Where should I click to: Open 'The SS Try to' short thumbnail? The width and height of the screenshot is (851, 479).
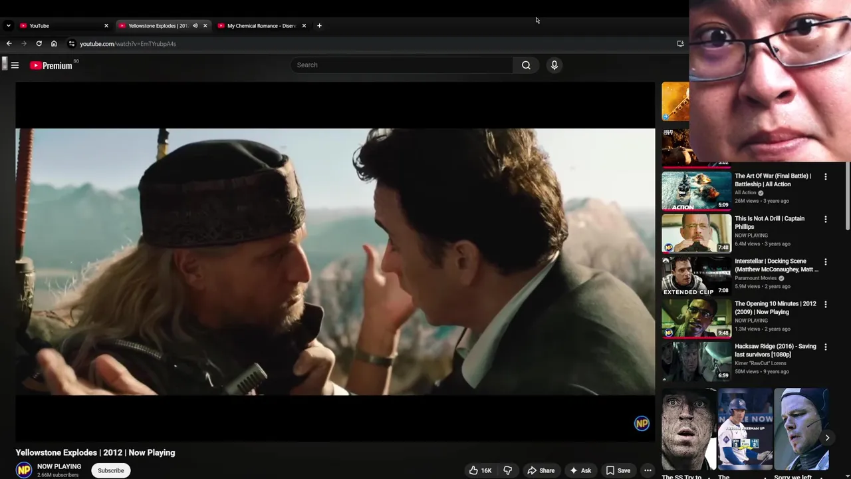click(689, 430)
